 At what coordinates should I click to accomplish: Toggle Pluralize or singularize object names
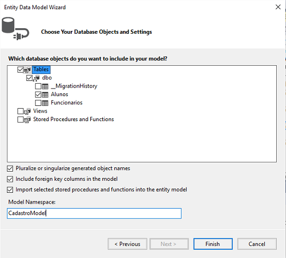[x=10, y=168]
